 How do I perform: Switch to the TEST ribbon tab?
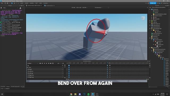pyautogui.click(x=37, y=3)
